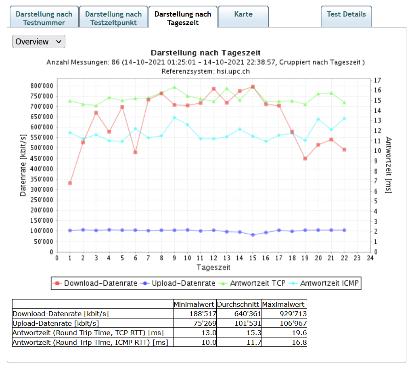Image resolution: width=410 pixels, height=367 pixels.
Task: Click green TCP data point at hour 9
Action: pyautogui.click(x=174, y=87)
